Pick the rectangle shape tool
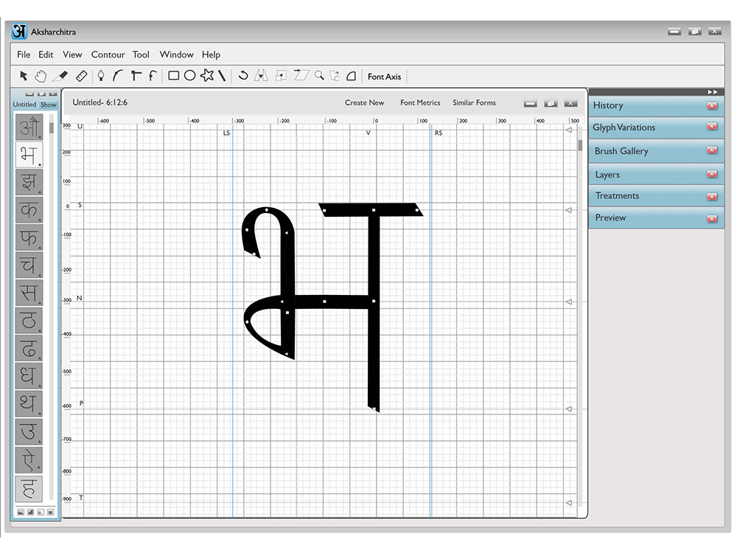 173,76
